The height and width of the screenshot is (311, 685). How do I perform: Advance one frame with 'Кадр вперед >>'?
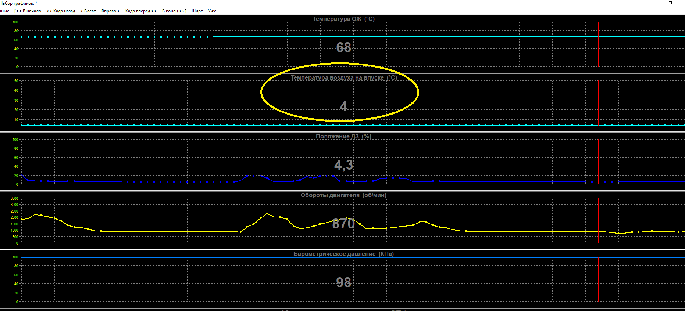141,11
